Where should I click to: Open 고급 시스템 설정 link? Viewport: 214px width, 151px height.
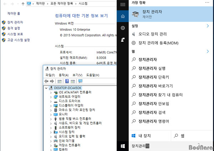(19, 40)
